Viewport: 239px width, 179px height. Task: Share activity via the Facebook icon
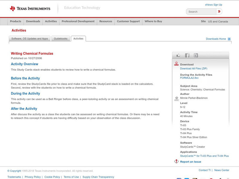click(187, 55)
